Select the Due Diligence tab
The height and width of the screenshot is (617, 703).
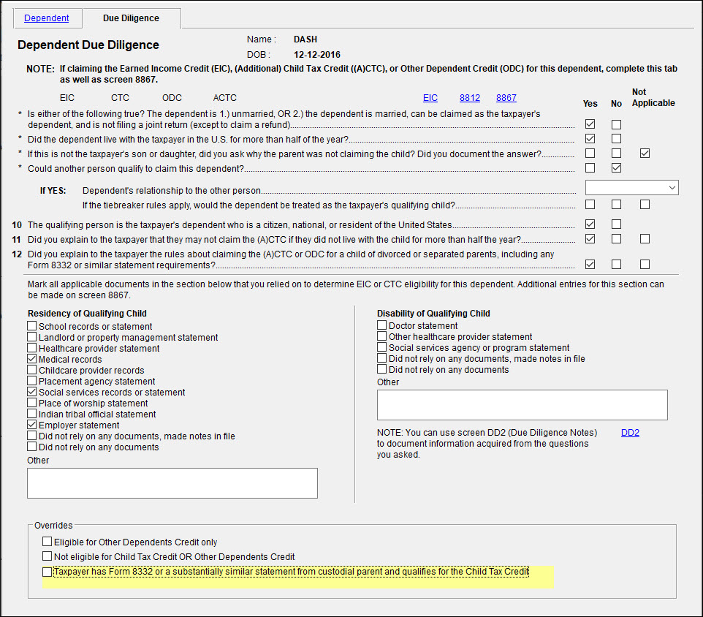[131, 18]
